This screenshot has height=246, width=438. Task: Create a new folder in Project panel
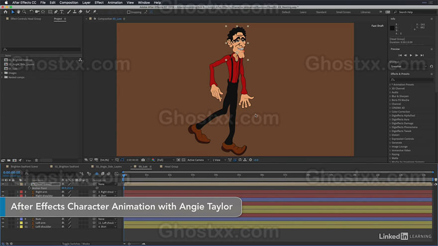[x=9, y=161]
